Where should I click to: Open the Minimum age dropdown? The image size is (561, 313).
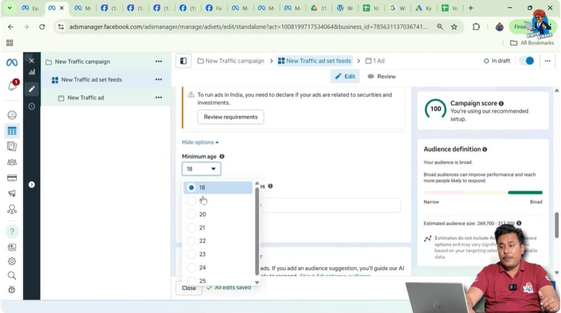(x=201, y=169)
